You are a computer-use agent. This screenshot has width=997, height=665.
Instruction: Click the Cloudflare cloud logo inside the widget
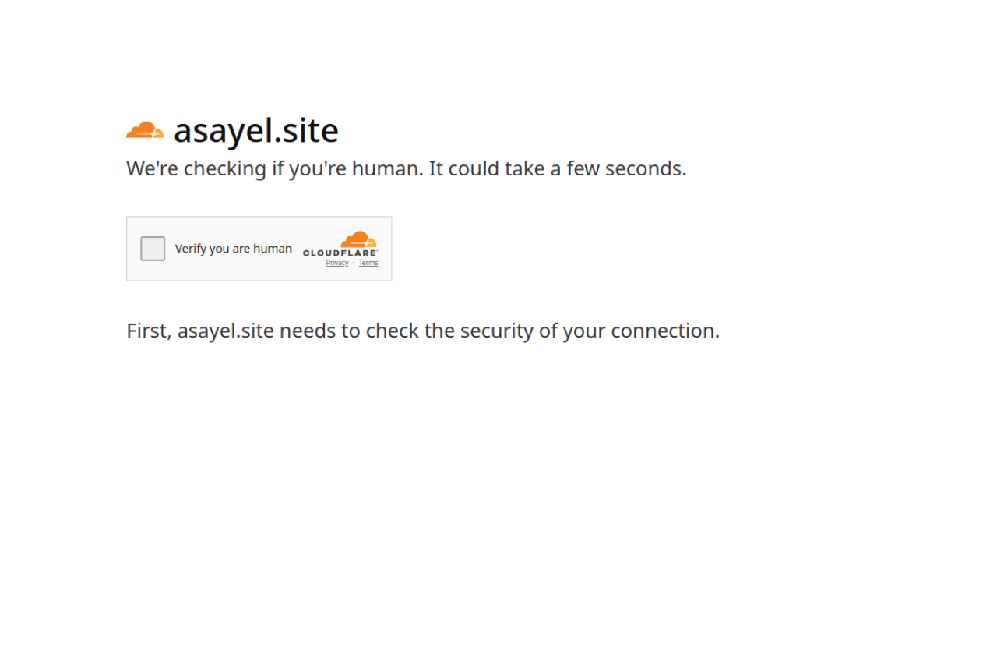click(359, 239)
